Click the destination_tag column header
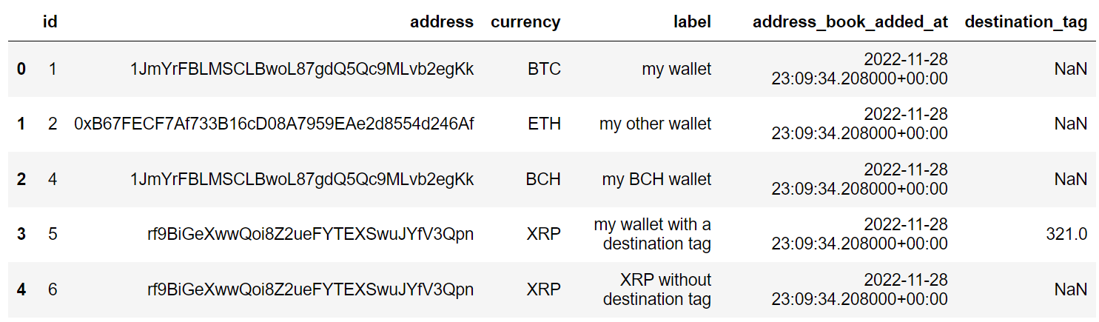The height and width of the screenshot is (322, 1099). (1026, 22)
